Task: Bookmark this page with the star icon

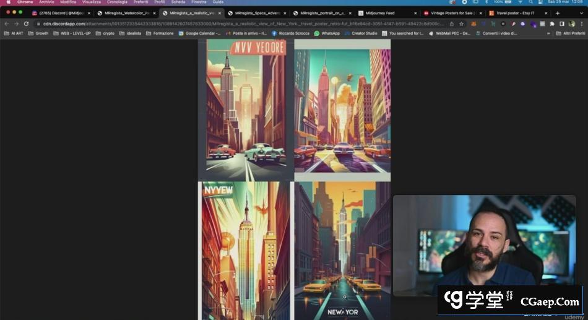Action: point(461,24)
